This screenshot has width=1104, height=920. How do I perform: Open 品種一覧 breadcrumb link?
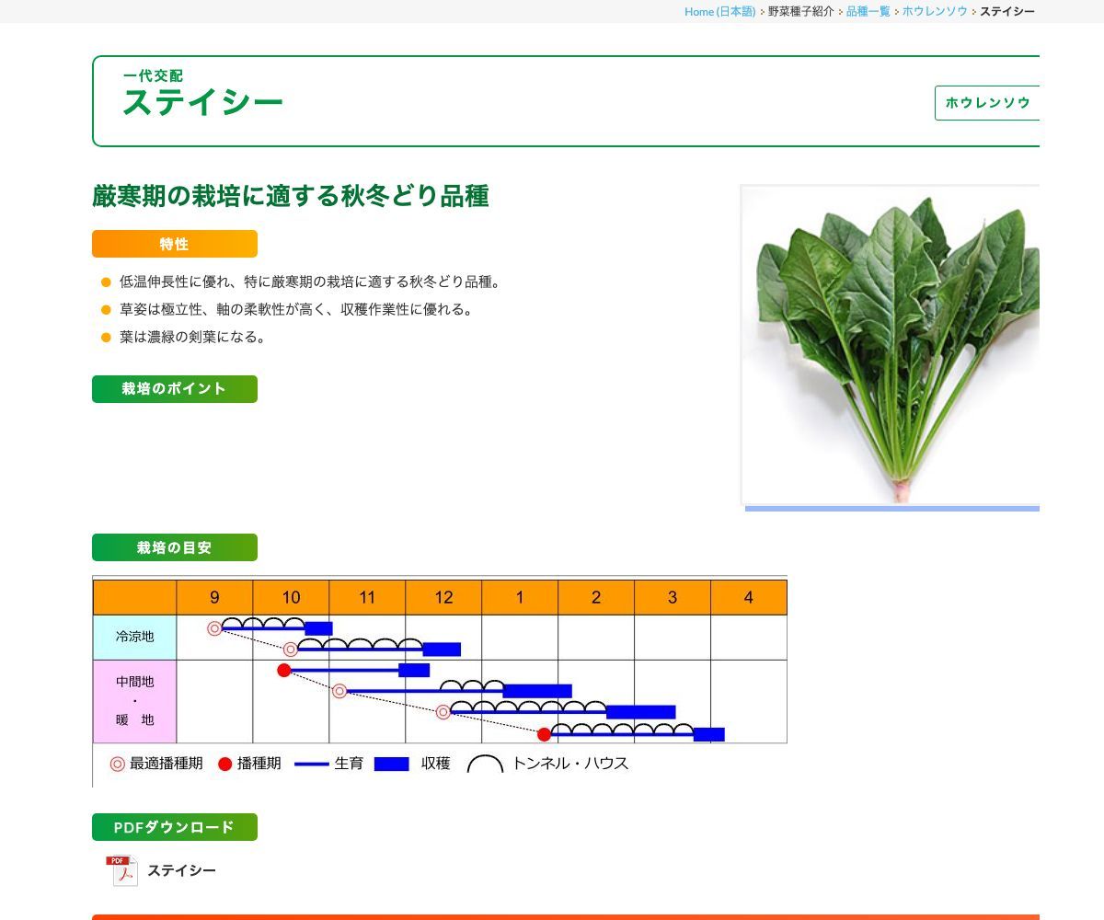coord(868,11)
